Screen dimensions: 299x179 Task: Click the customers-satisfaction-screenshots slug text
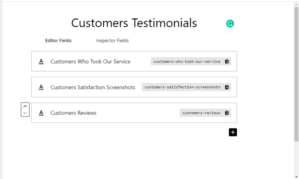182,87
